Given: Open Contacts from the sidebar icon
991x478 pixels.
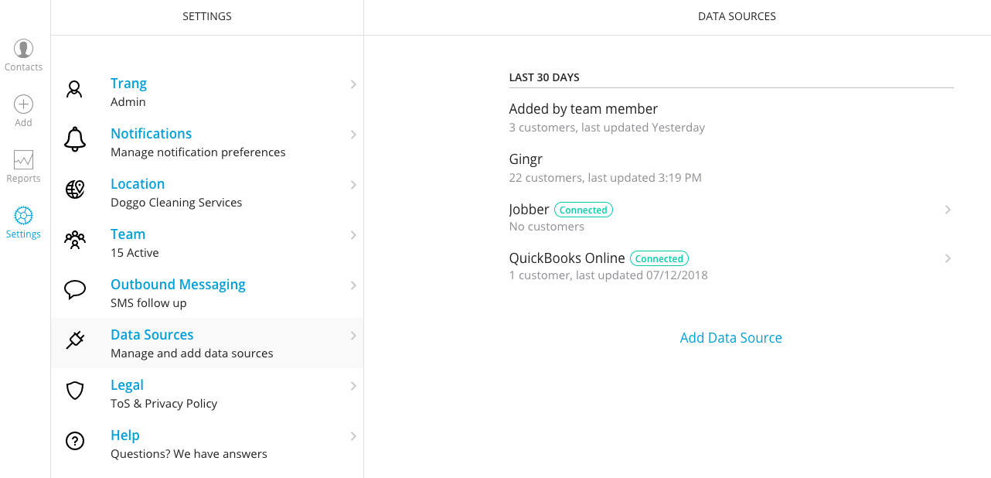Looking at the screenshot, I should coord(23,49).
